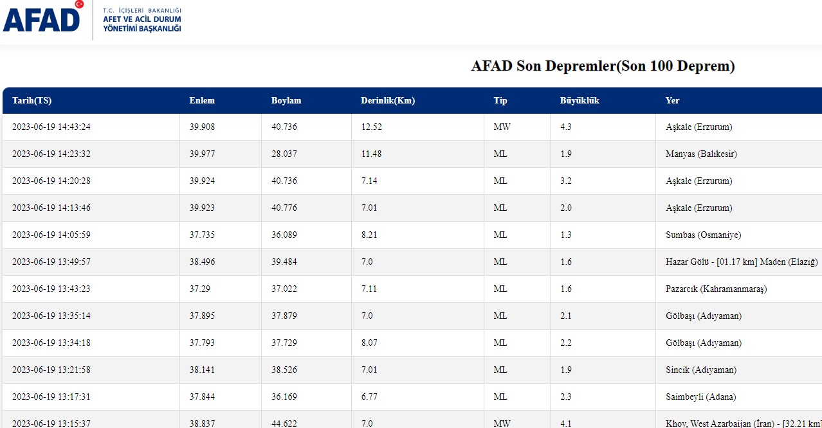The height and width of the screenshot is (428, 822).
Task: Click the Afet ve Acil Durum Yönetimi Başkanlığı text
Action: (x=142, y=20)
